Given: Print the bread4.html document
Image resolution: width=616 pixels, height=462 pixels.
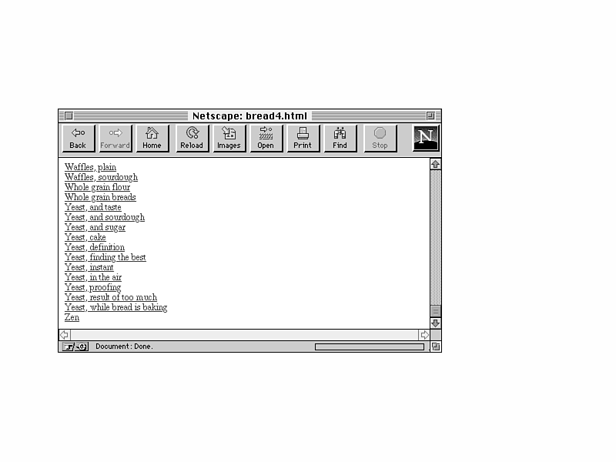Looking at the screenshot, I should (303, 139).
